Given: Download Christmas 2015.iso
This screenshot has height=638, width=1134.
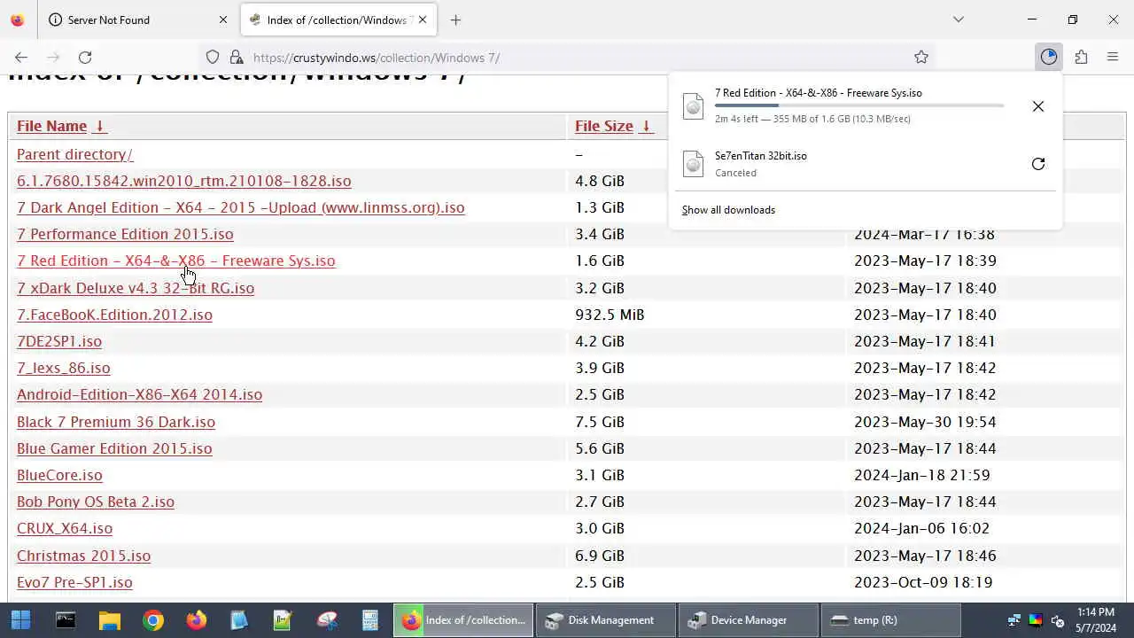Looking at the screenshot, I should 83,556.
